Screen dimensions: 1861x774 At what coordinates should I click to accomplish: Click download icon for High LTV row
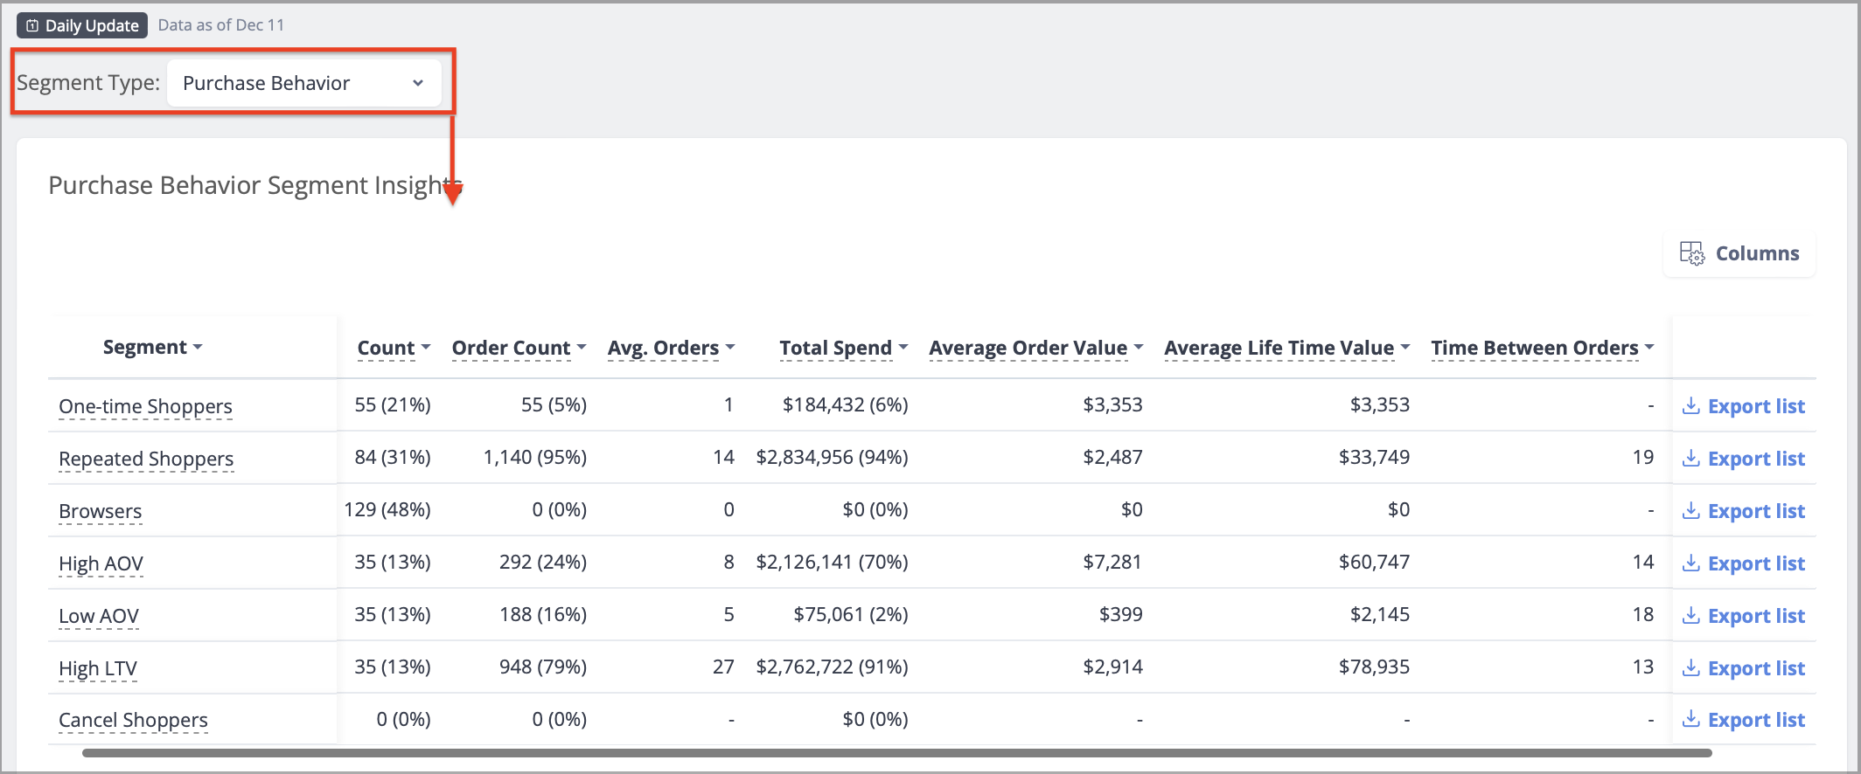pyautogui.click(x=1691, y=667)
